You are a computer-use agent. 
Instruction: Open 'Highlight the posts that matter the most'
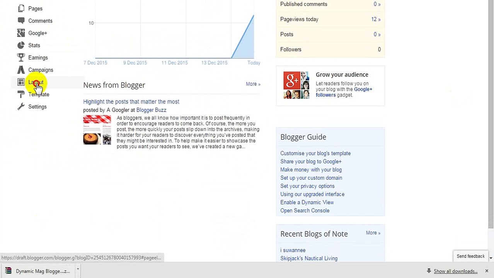pyautogui.click(x=131, y=102)
